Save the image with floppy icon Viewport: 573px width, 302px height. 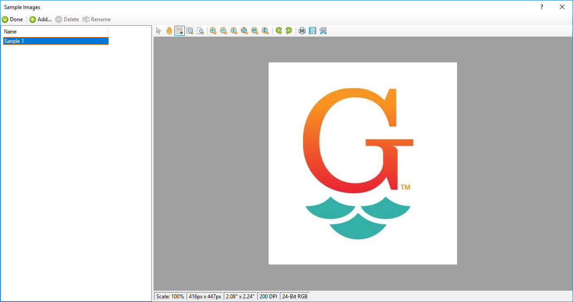[313, 31]
